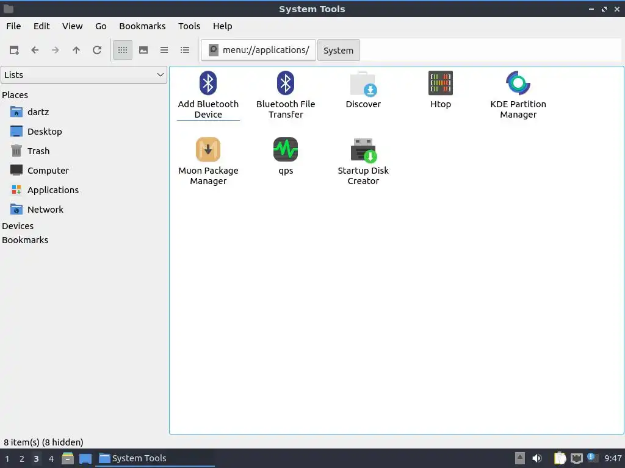Select the qps process viewer icon
Image resolution: width=625 pixels, height=468 pixels.
click(286, 150)
